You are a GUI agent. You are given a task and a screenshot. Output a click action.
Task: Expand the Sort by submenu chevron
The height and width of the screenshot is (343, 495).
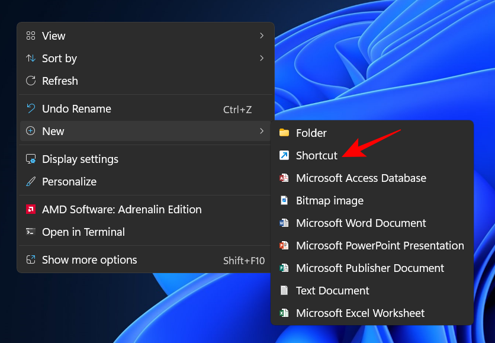point(262,59)
